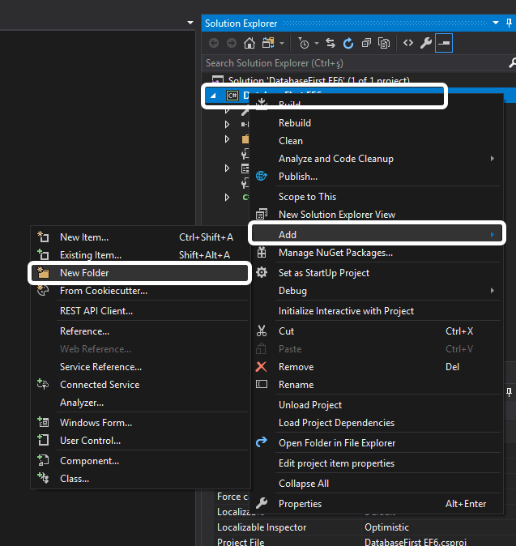This screenshot has width=516, height=546.
Task: Click the search magnifier icon in Solution Explorer
Action: click(x=512, y=63)
